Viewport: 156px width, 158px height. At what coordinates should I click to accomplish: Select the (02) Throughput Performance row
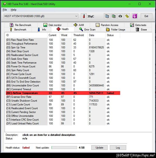click(x=63, y=44)
